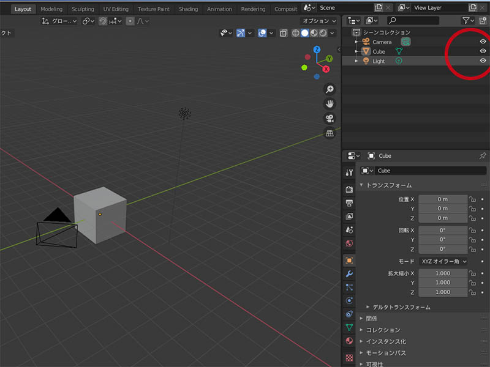The height and width of the screenshot is (367, 490).
Task: Switch perspective/orthographic with the grid icon
Action: pyautogui.click(x=330, y=133)
